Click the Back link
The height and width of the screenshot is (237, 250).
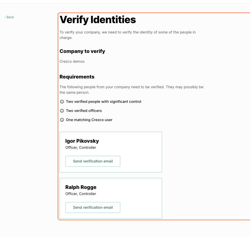point(9,17)
